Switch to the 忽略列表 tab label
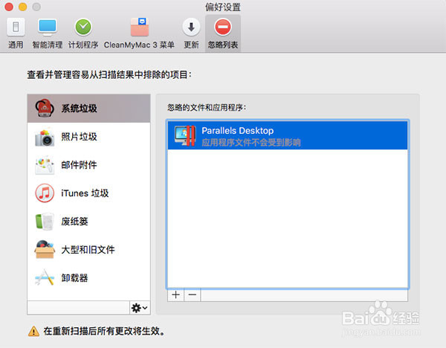Image resolution: width=446 pixels, height=348 pixels. click(x=223, y=45)
